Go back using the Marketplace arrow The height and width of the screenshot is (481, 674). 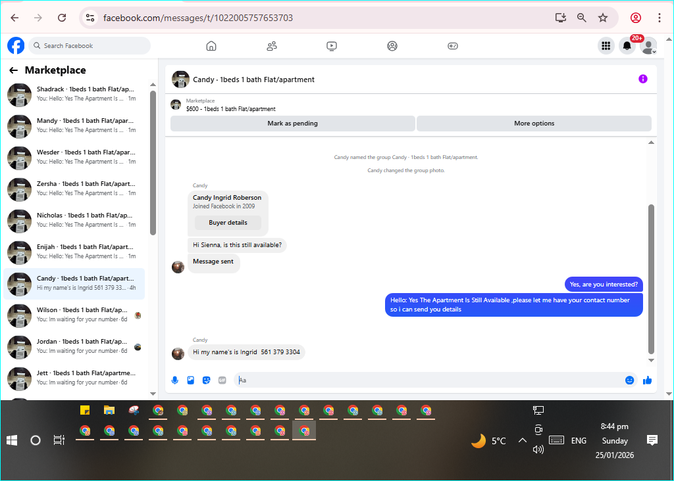(14, 70)
